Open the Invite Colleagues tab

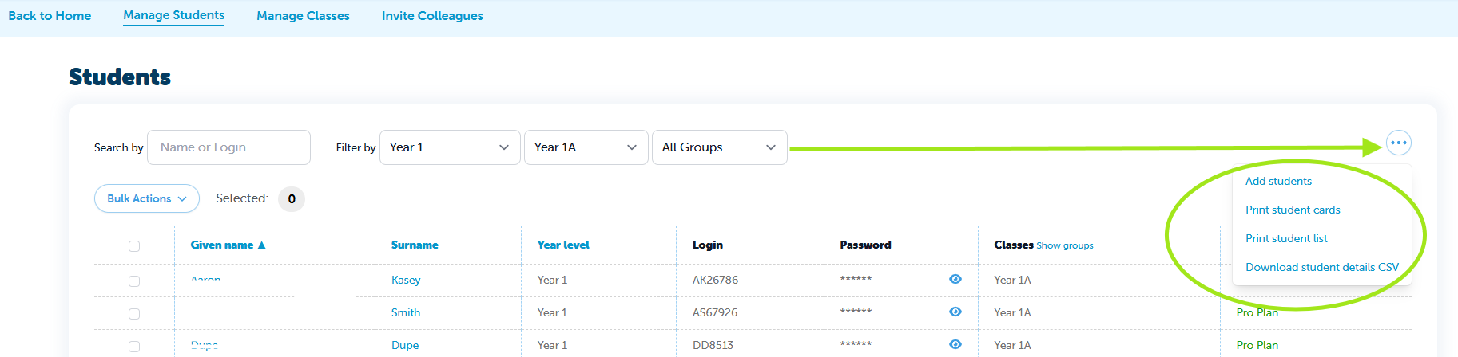pyautogui.click(x=432, y=16)
